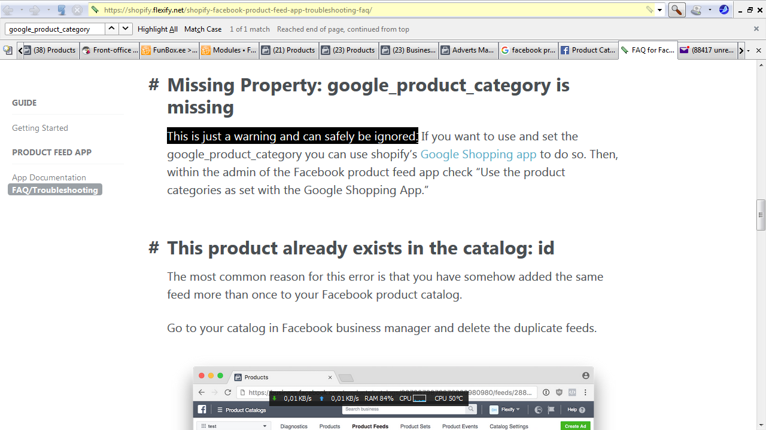Click the Stop loading icon in the toolbar

point(77,10)
